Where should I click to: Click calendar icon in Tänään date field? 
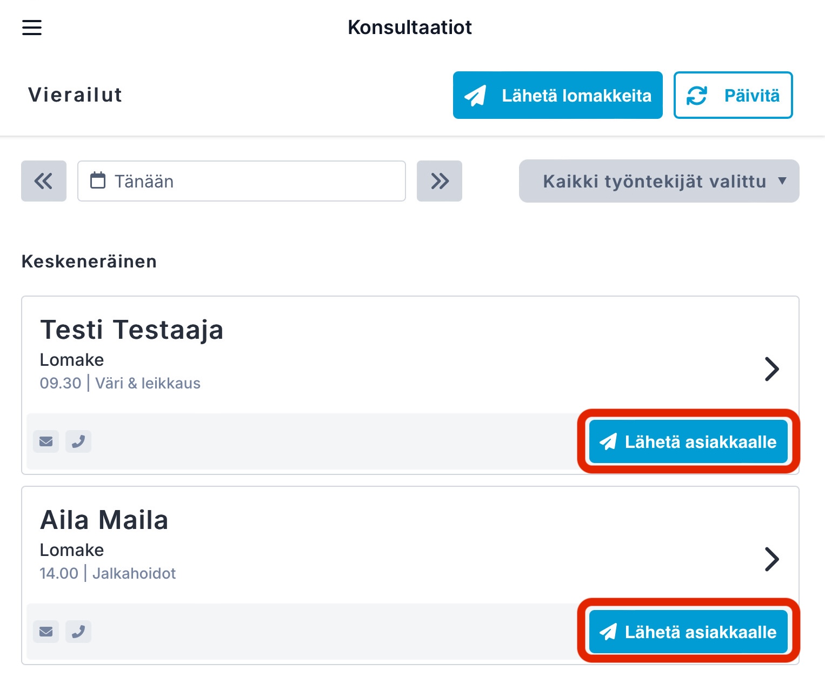[x=98, y=180]
